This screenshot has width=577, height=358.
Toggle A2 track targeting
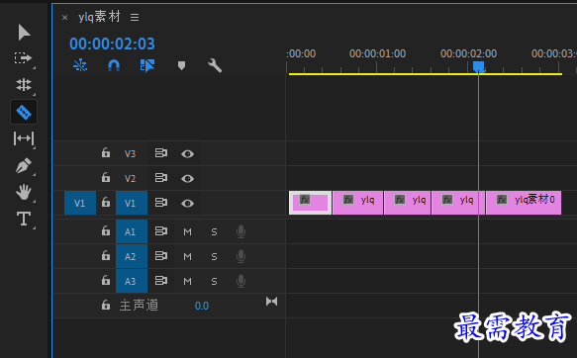pyautogui.click(x=132, y=256)
